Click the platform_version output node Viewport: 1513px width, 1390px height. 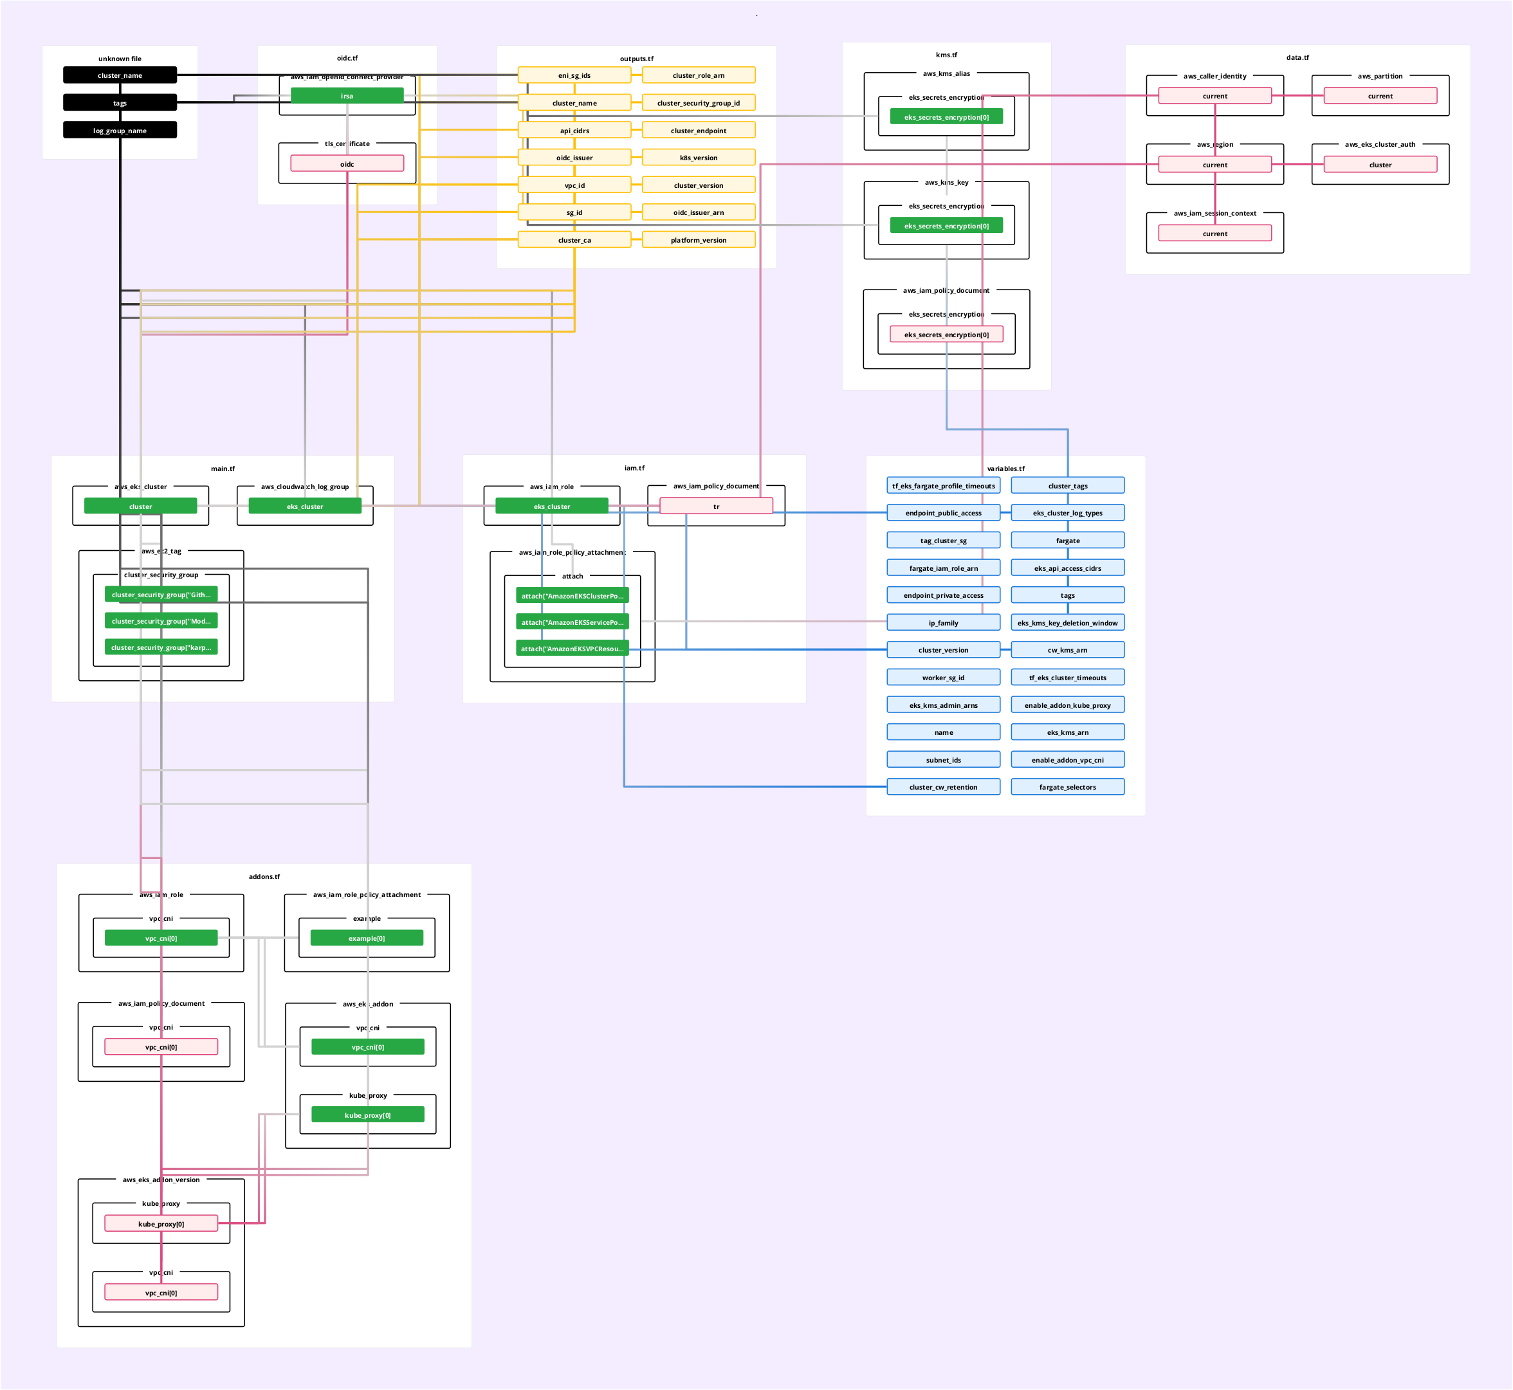click(698, 240)
